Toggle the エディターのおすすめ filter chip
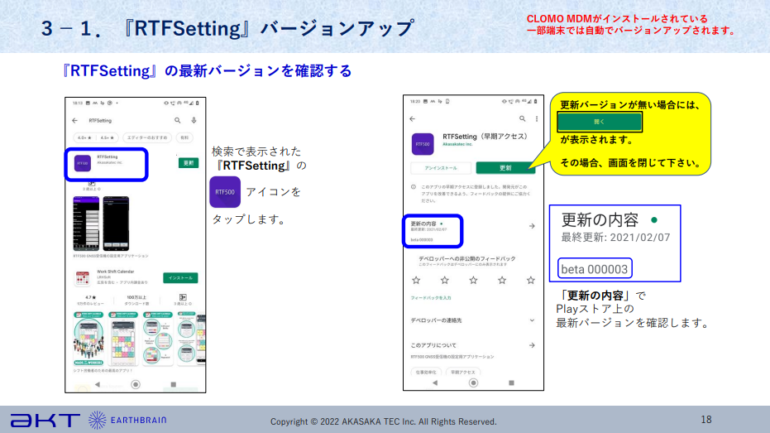 (147, 138)
